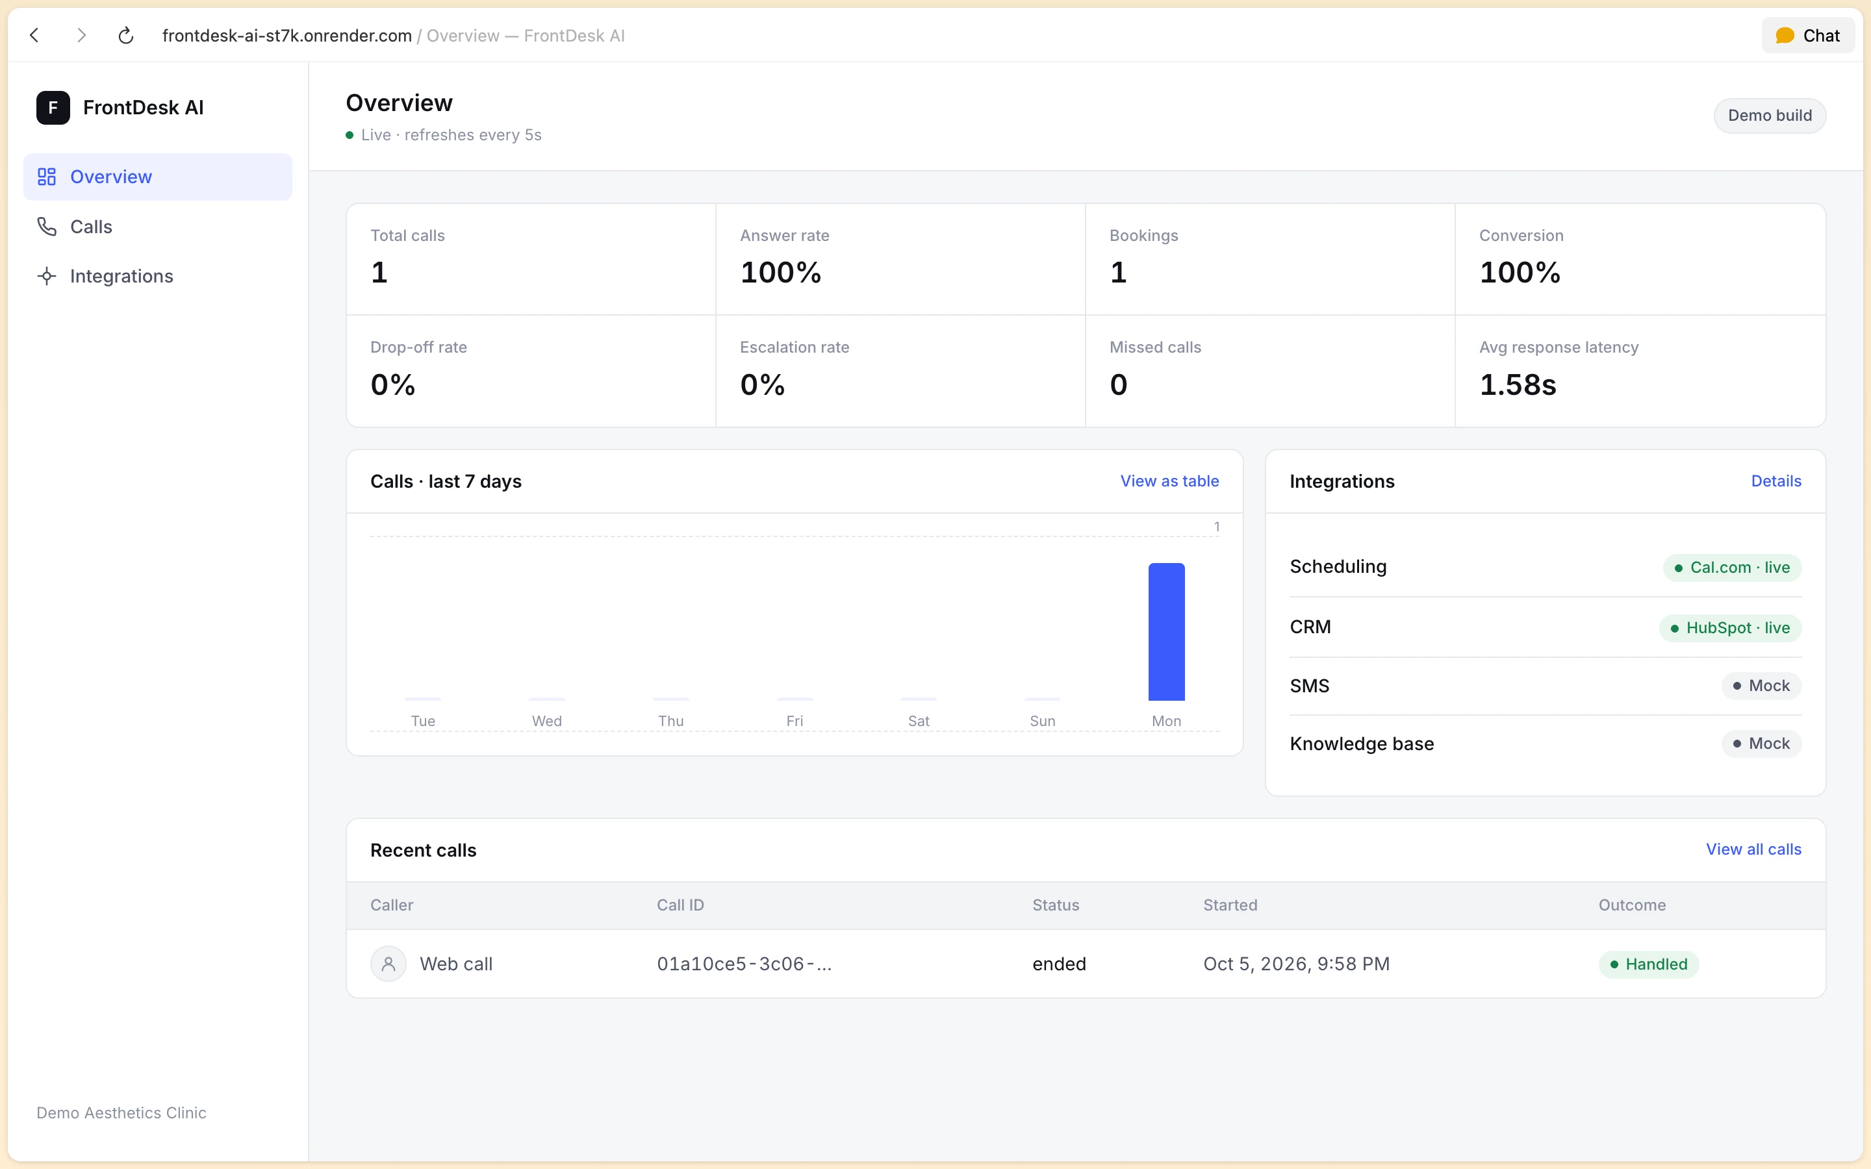Click the FrontDesk AI logo icon
Viewport: 1871px width, 1169px height.
tap(53, 107)
